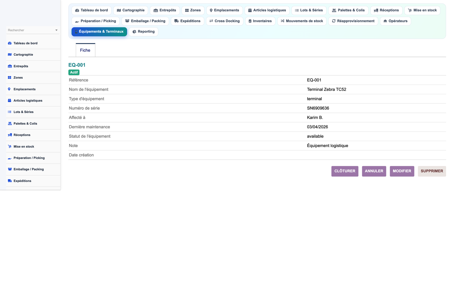
Task: Click the Emplacements pin icon in top navigation
Action: point(211,10)
